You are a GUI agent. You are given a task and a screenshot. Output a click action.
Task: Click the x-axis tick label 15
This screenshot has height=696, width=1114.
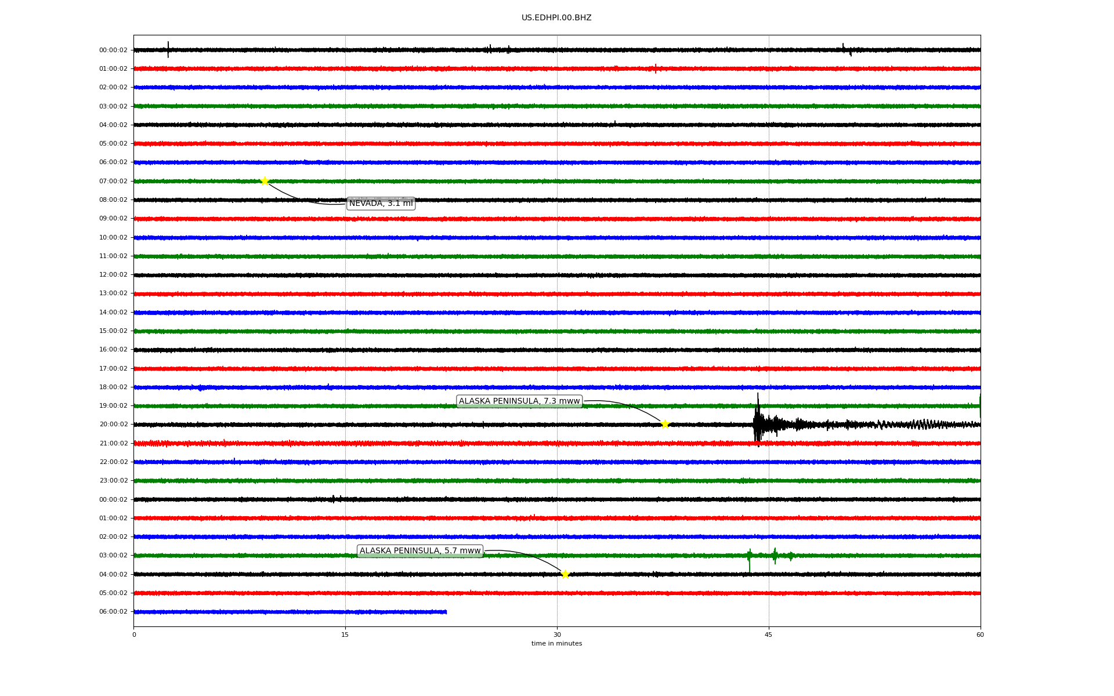[345, 635]
